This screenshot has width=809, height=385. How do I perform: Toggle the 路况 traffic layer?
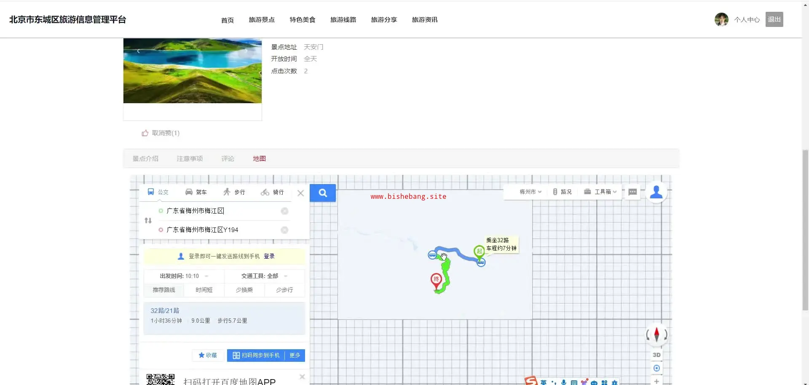(x=562, y=192)
